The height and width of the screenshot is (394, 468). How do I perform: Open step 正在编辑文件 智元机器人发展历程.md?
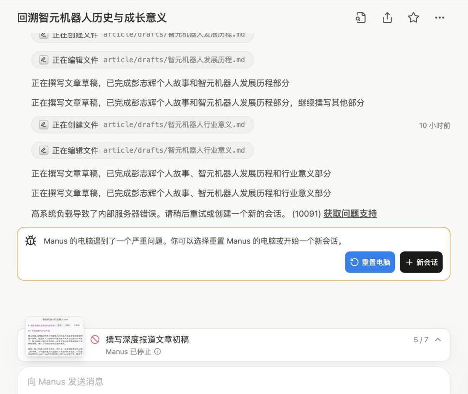click(142, 60)
